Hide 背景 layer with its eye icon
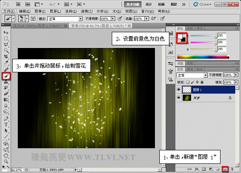 pos(179,98)
